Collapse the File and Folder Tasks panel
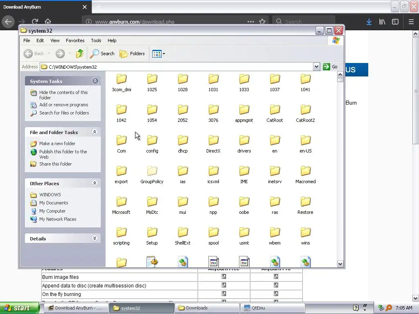This screenshot has height=314, width=419. click(x=95, y=132)
